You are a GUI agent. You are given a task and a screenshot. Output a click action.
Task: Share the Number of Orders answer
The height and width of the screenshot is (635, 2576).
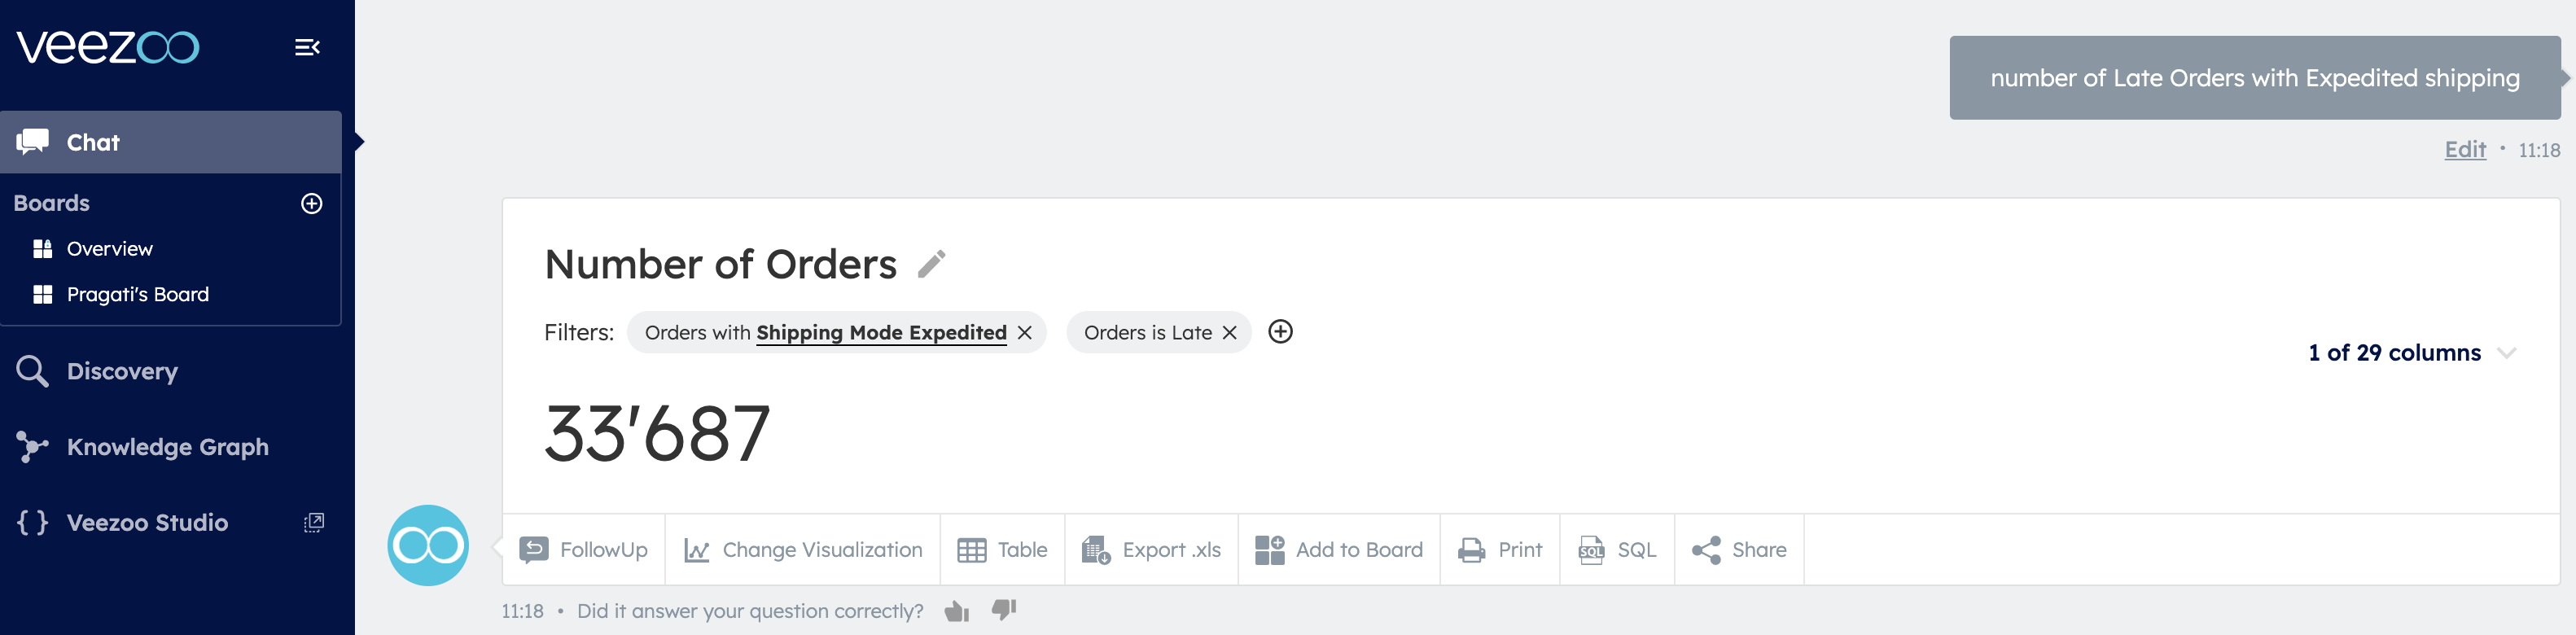[1738, 549]
